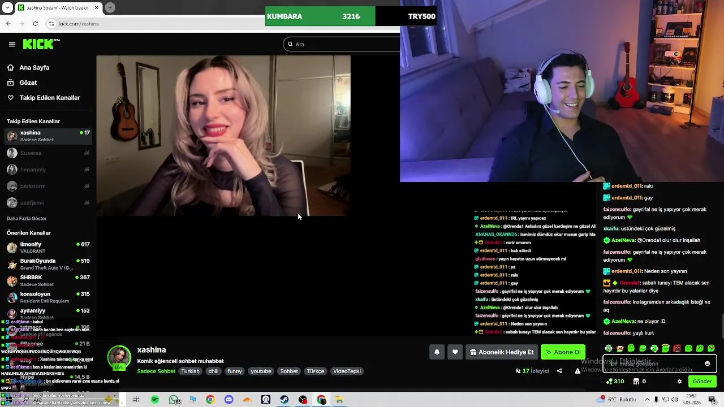The image size is (724, 407).
Task: Open the taskbar clock at 23:52
Action: 693,400
